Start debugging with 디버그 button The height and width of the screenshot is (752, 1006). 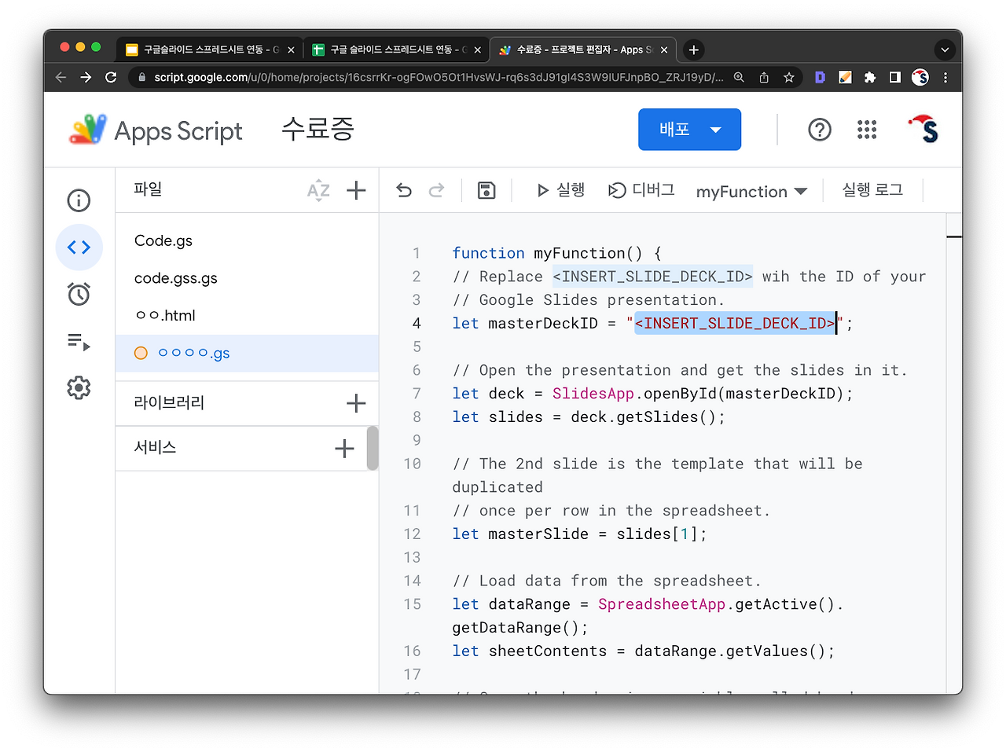click(x=641, y=190)
